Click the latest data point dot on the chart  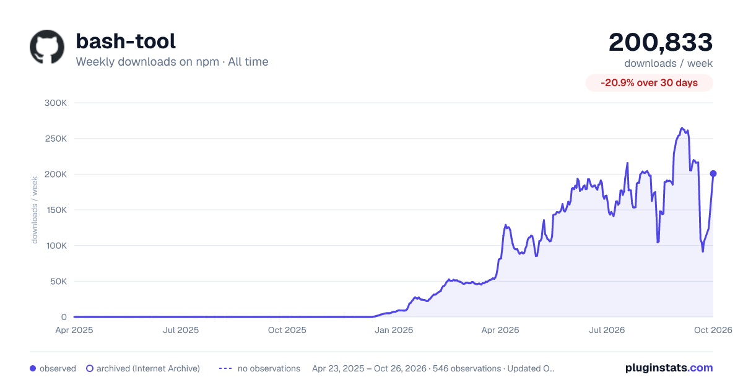[x=713, y=174]
